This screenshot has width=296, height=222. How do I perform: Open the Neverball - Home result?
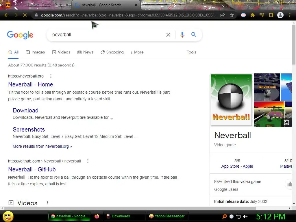[x=31, y=84]
